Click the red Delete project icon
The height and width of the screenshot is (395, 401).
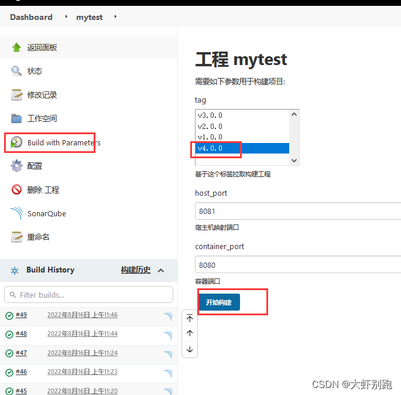(16, 190)
